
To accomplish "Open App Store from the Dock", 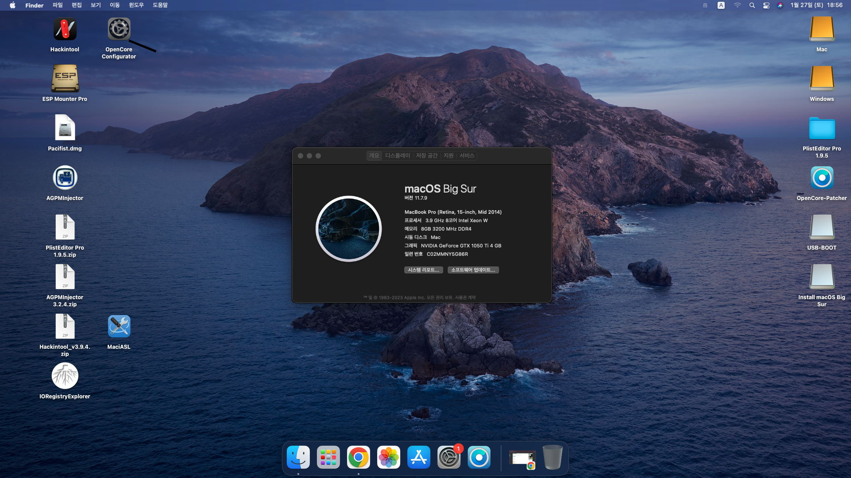I will point(419,457).
